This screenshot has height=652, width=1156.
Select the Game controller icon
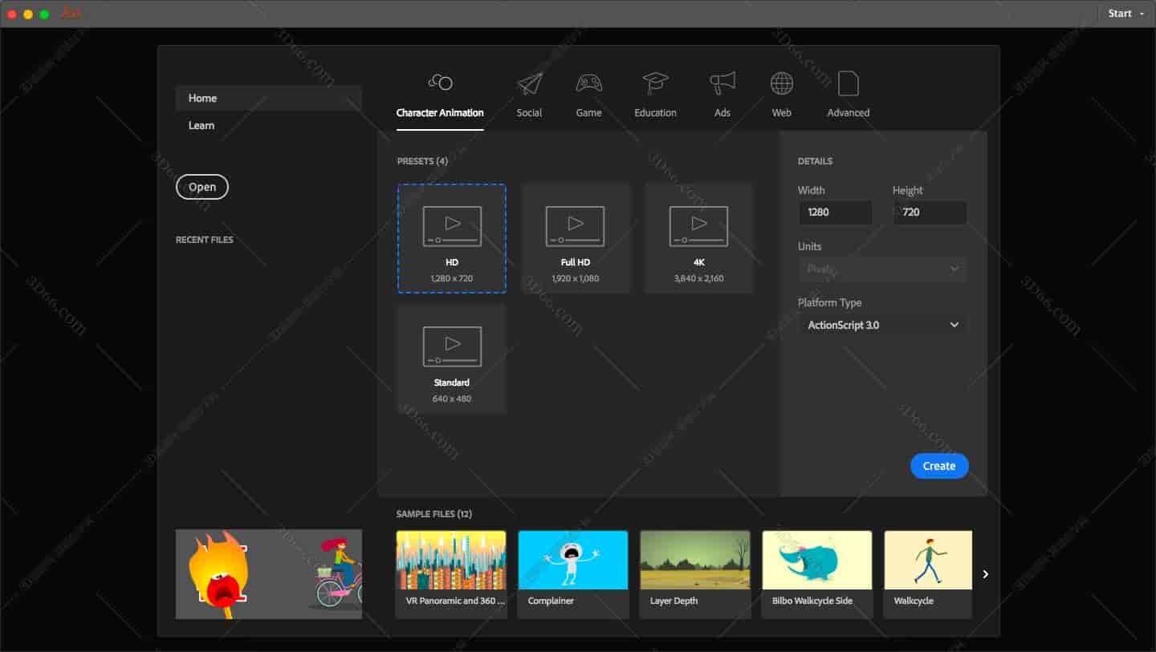588,83
